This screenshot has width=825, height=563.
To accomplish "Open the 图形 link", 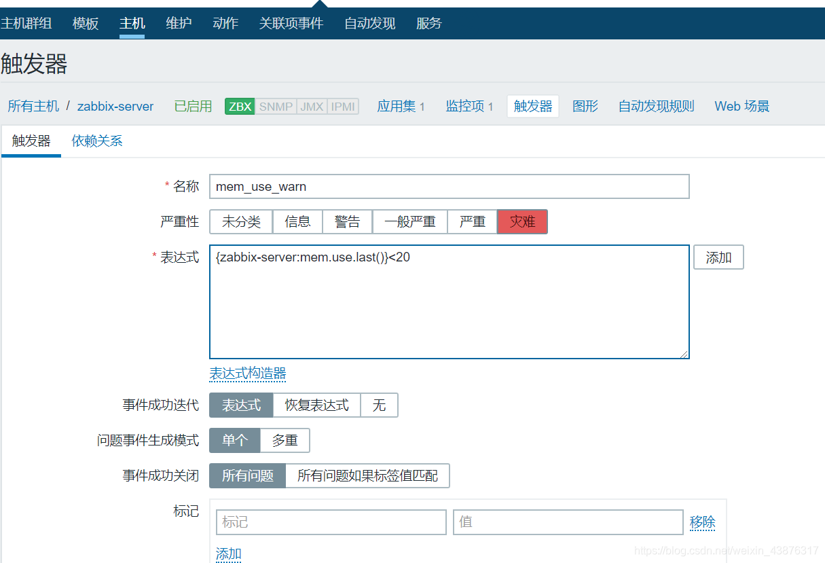I will [585, 106].
